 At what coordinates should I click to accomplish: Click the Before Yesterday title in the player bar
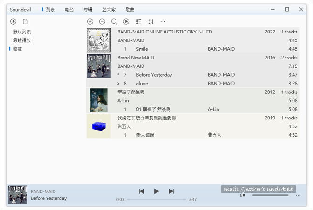(x=49, y=198)
